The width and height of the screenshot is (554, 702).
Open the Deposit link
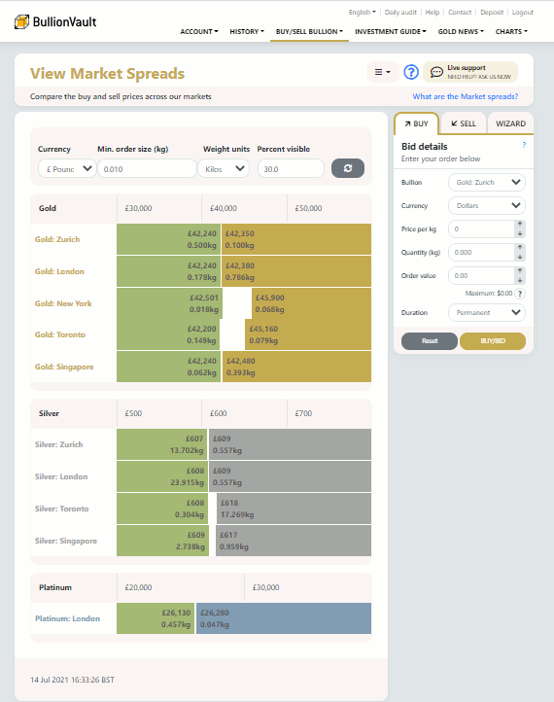pyautogui.click(x=492, y=12)
